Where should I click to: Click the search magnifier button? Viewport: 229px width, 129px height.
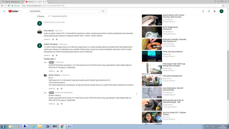tap(103, 11)
